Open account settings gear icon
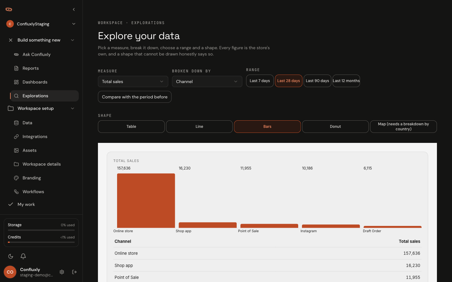 coord(62,272)
